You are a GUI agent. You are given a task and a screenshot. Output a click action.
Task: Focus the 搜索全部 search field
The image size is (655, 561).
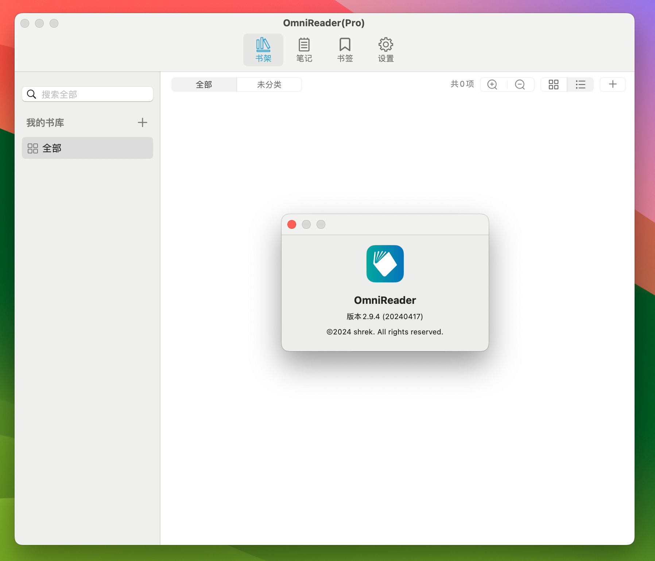coord(88,94)
